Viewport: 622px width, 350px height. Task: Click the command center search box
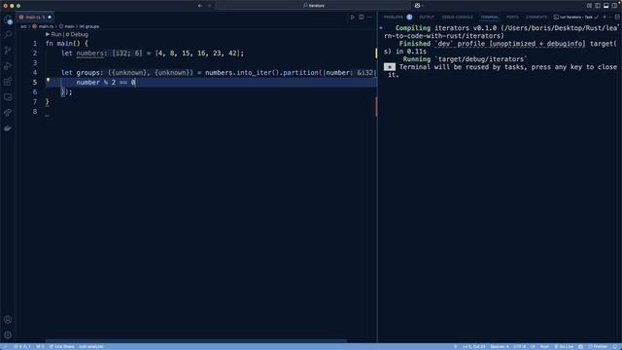coord(313,6)
